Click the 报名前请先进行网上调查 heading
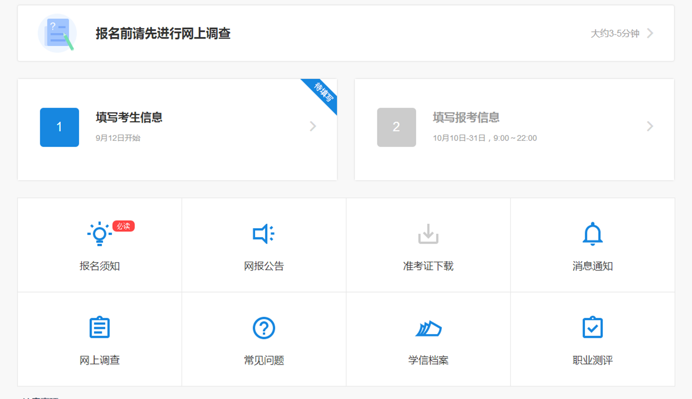This screenshot has height=399, width=692. [x=163, y=33]
